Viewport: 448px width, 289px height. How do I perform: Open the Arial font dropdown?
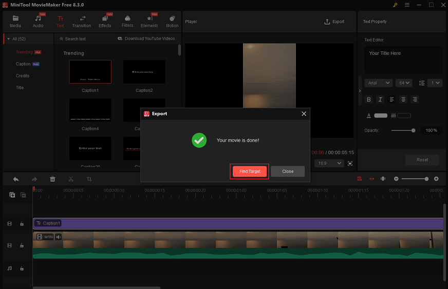click(378, 83)
